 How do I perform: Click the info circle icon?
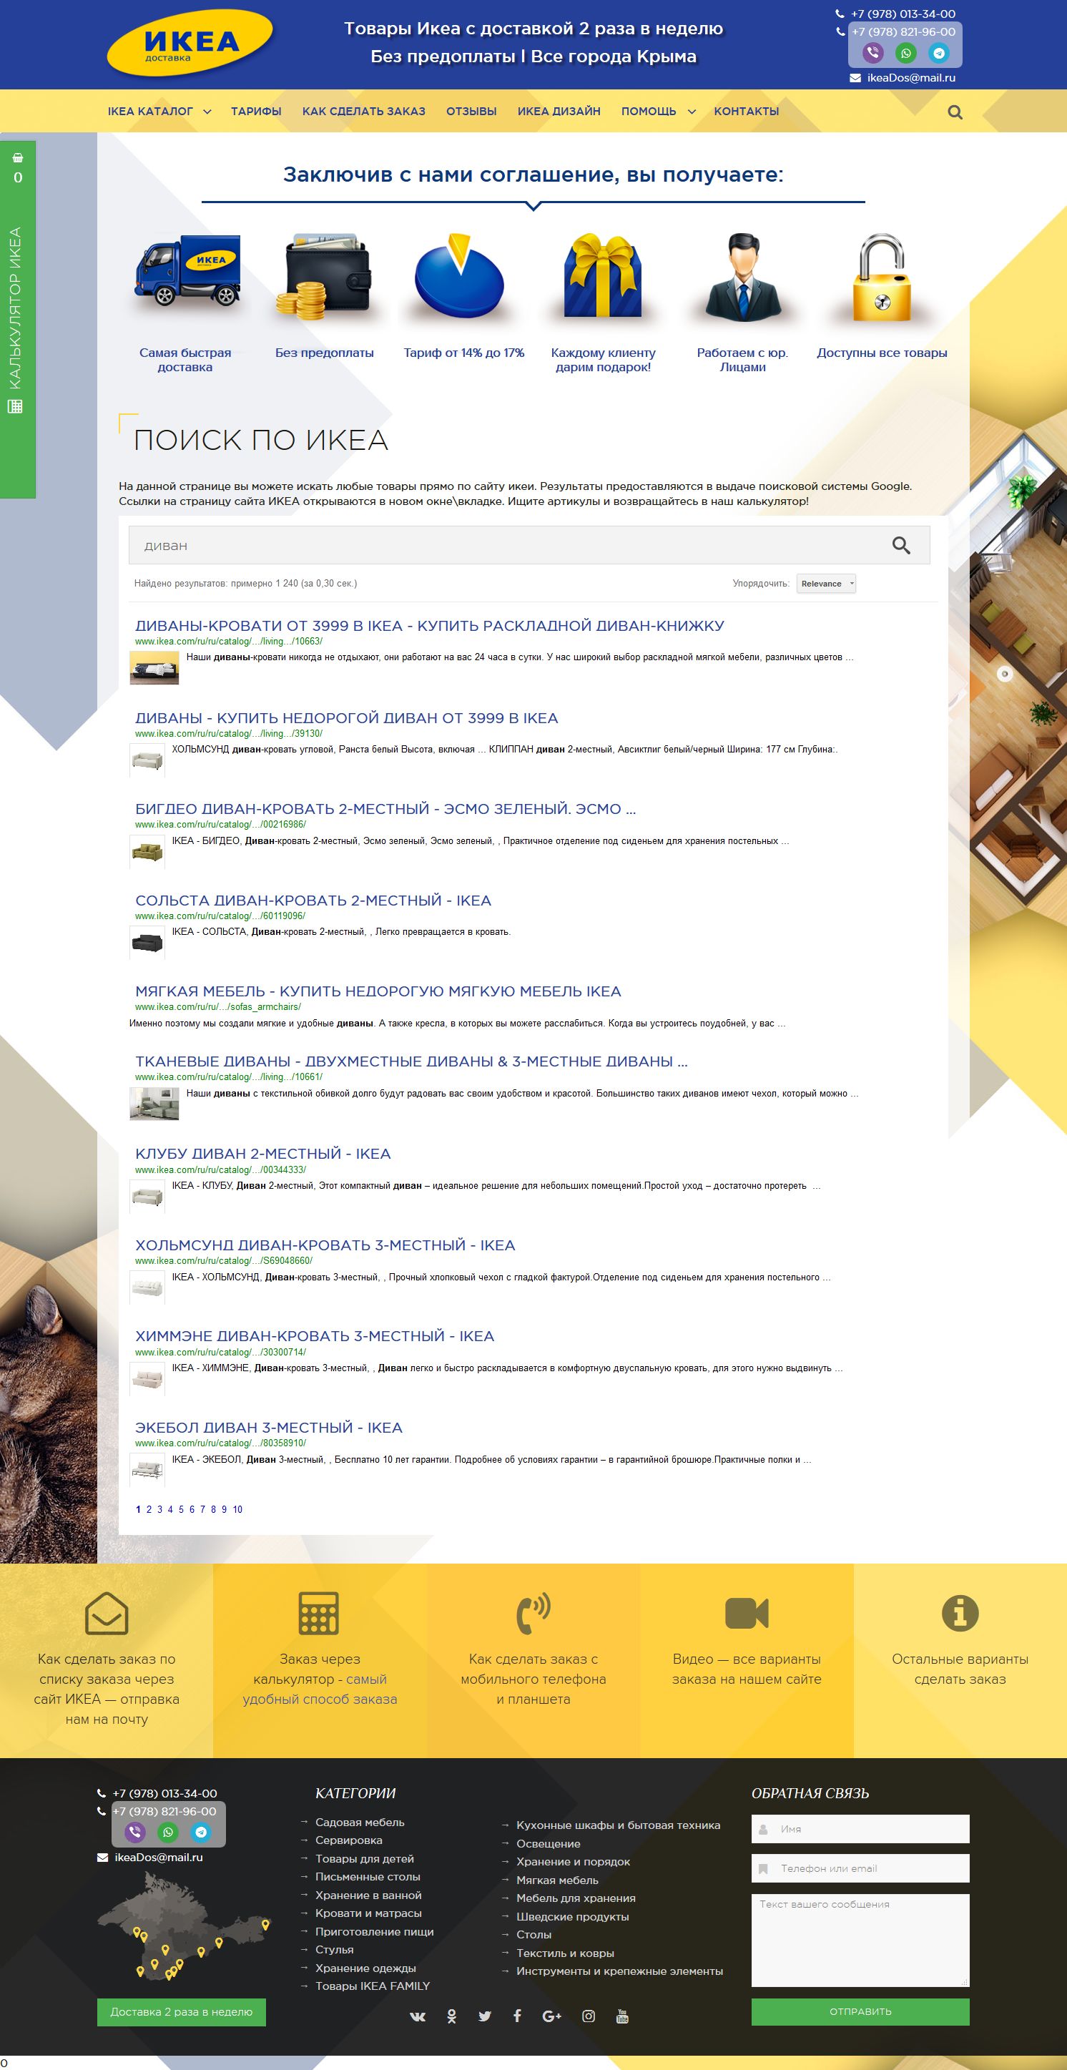[960, 1613]
